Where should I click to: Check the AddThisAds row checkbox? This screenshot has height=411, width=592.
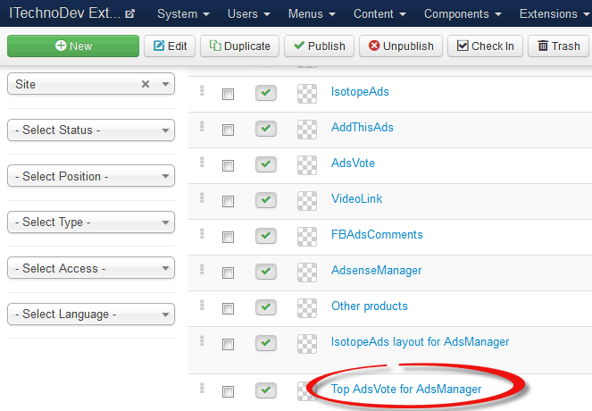(228, 130)
